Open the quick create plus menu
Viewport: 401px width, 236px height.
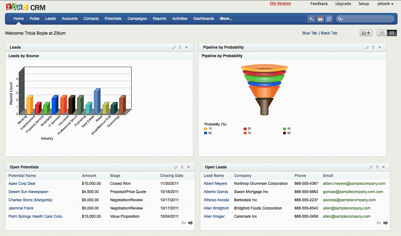[x=311, y=19]
